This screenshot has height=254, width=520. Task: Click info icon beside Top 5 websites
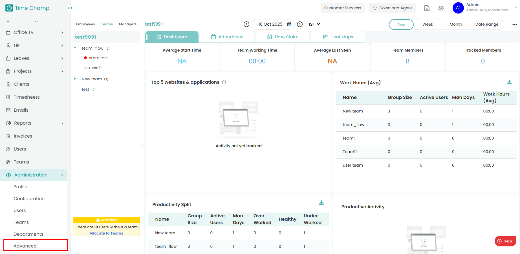[224, 82]
